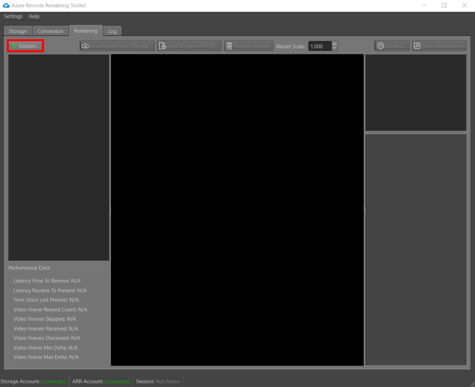Click the Azure cloud icon in the title bar
The image size is (475, 387).
[x=6, y=5]
